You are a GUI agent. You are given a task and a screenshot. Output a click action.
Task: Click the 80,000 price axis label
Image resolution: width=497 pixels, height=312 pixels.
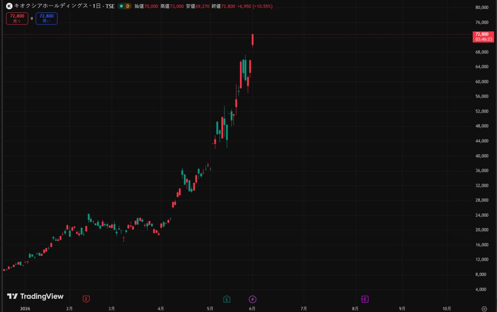[x=483, y=7]
